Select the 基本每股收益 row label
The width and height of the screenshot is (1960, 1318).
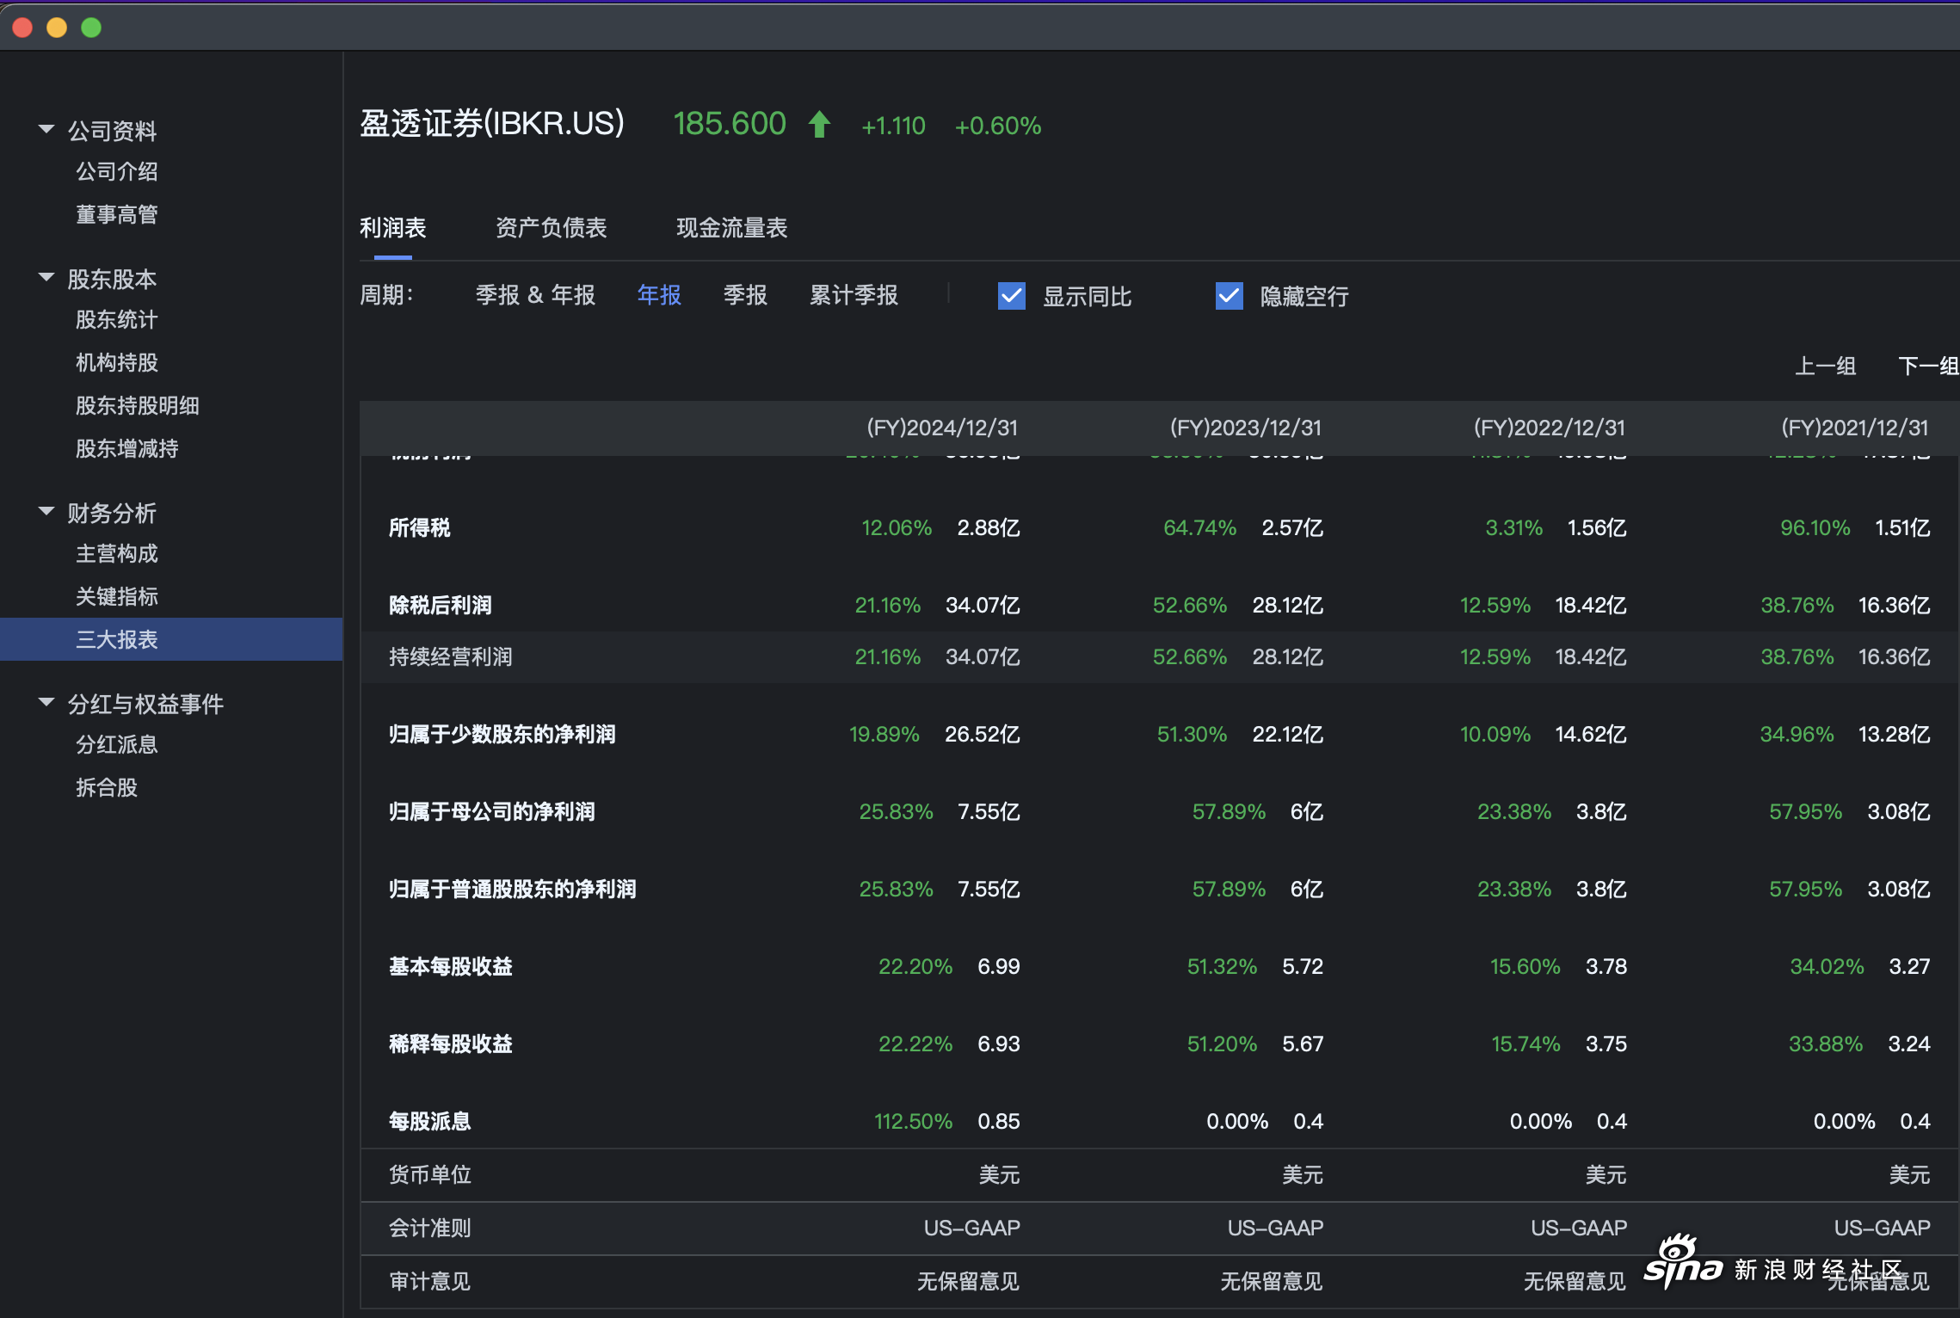451,966
